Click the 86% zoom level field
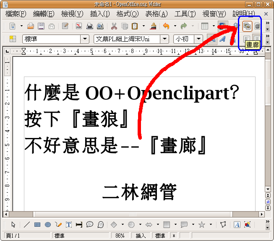Viewport: 274px width, 241px height. pyautogui.click(x=120, y=236)
